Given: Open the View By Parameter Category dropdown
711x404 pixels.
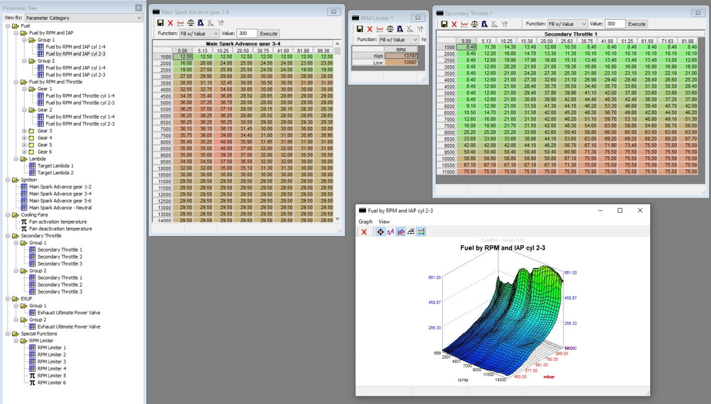Looking at the screenshot, I should pyautogui.click(x=84, y=17).
